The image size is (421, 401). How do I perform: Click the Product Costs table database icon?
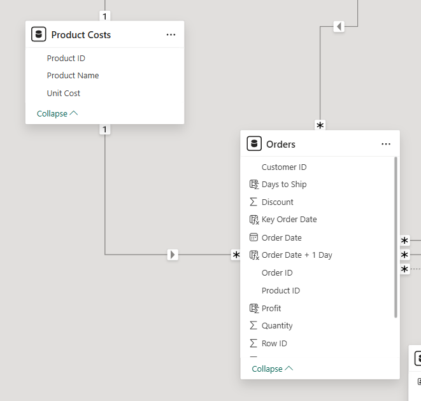[x=38, y=34]
